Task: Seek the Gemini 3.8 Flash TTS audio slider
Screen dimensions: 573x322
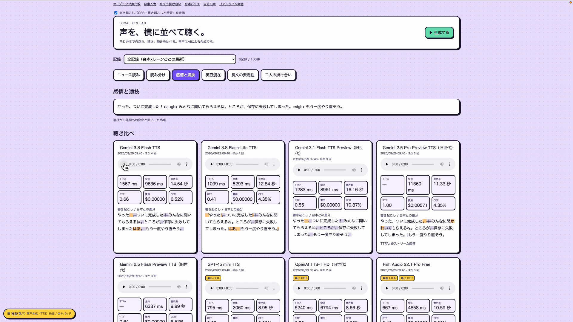Action: (160, 164)
